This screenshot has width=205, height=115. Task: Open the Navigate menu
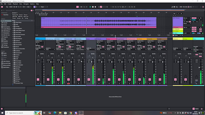point(26,4)
